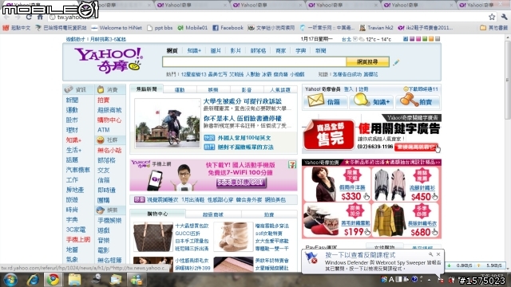Click the Windows Live Messenger taskbar icon
511x287 pixels.
pyautogui.click(x=137, y=280)
